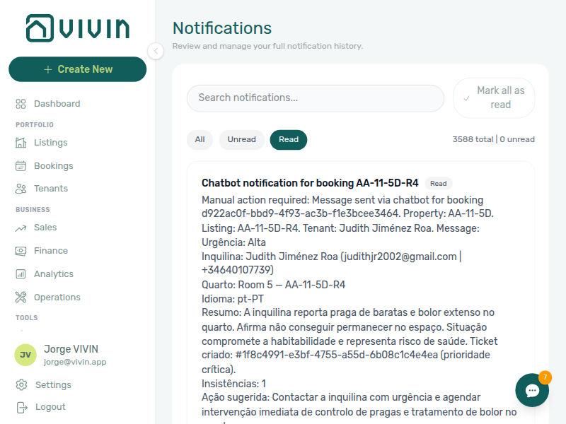Click the VIVIN house logo
Viewport: 566px width, 424px height.
coord(77,28)
